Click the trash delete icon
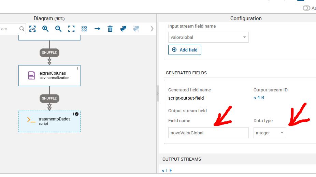 pos(110,29)
